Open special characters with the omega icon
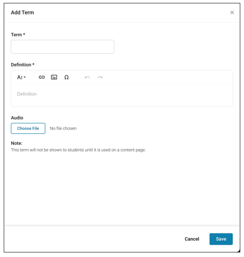 [66, 77]
